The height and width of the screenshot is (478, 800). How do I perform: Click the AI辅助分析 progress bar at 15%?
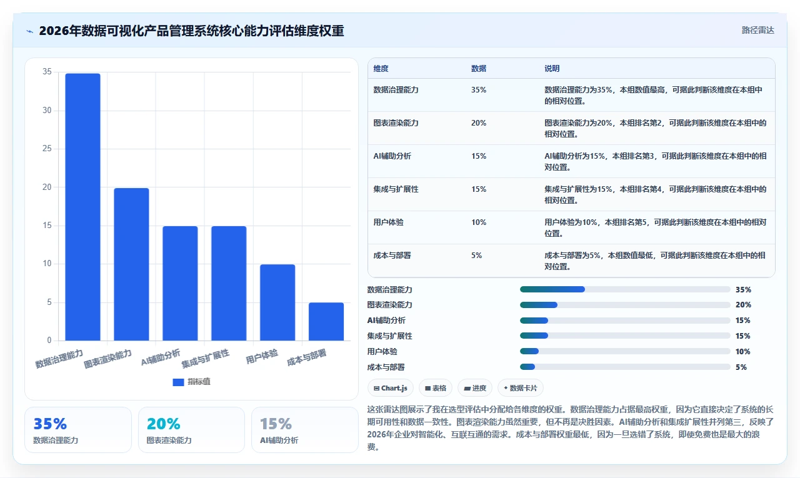625,321
